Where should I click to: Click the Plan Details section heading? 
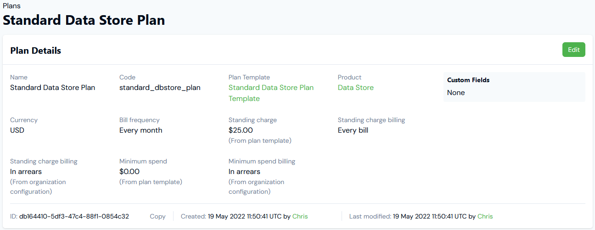click(36, 50)
